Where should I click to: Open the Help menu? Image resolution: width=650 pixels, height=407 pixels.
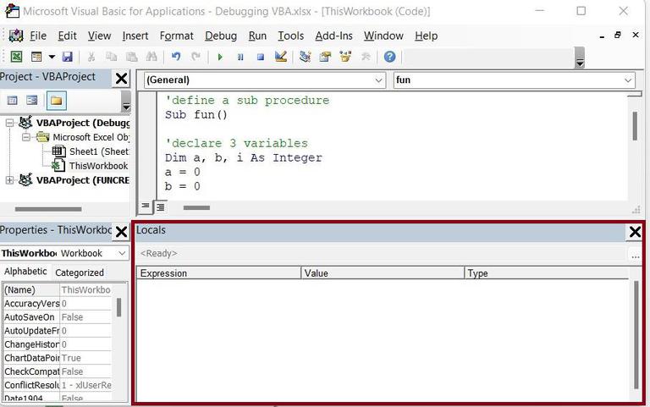click(427, 36)
